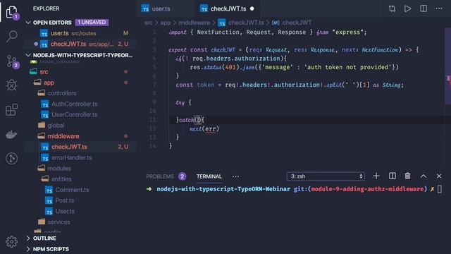The width and height of the screenshot is (451, 254).
Task: Click the 401 status code in the code
Action: pos(230,68)
